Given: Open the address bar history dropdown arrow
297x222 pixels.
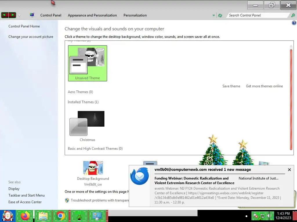Looking at the screenshot, I should pos(214,15).
